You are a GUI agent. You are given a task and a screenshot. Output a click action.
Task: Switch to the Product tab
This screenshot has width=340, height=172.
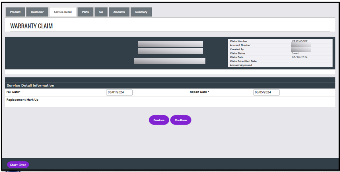tap(15, 12)
